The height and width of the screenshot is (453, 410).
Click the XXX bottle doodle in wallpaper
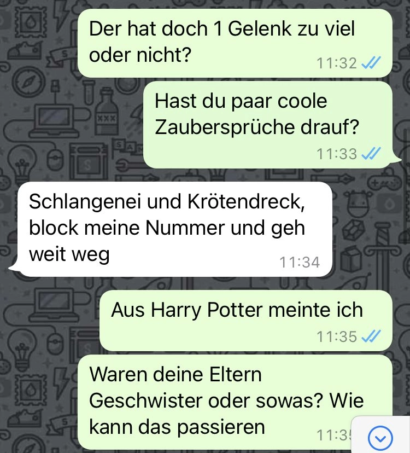107,112
